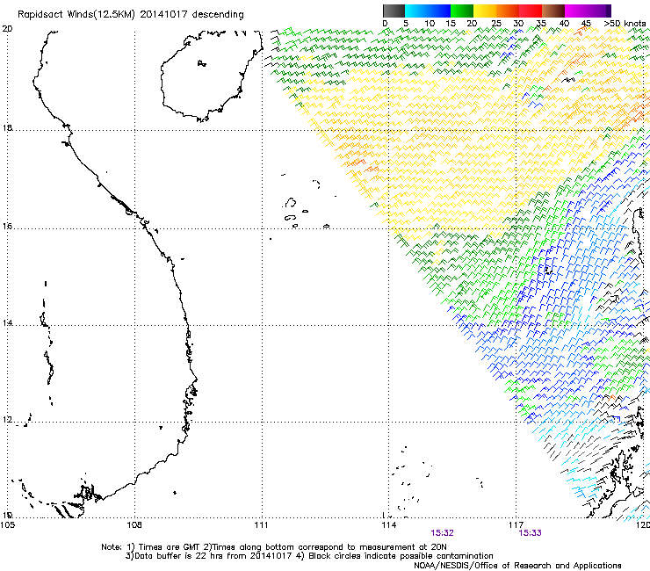This screenshot has height=571, width=650.
Task: Click the longitude label 114
Action: point(388,525)
